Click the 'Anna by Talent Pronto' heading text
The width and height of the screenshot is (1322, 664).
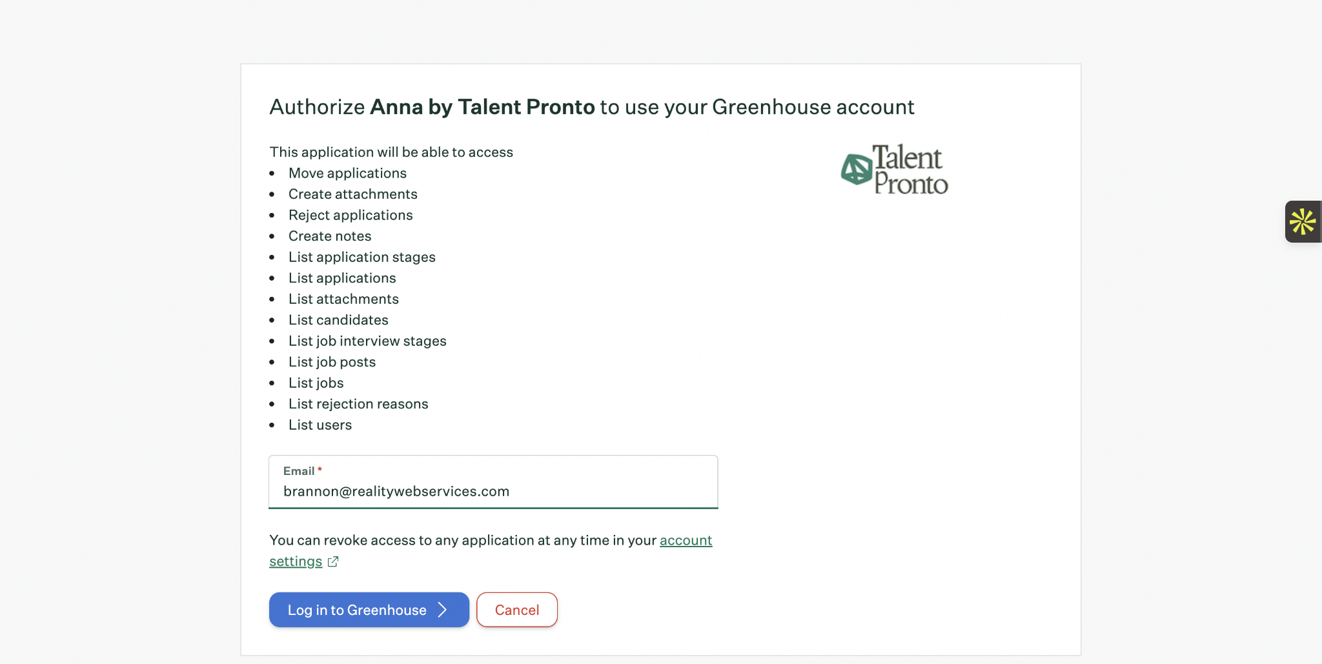tap(482, 107)
